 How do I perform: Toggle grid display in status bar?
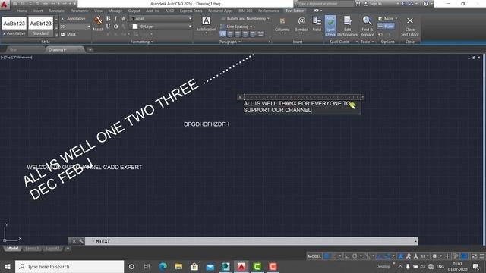[x=327, y=256]
